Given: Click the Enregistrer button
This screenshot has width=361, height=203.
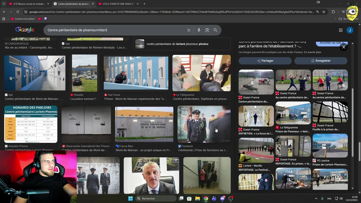Looking at the screenshot, I should (x=321, y=61).
